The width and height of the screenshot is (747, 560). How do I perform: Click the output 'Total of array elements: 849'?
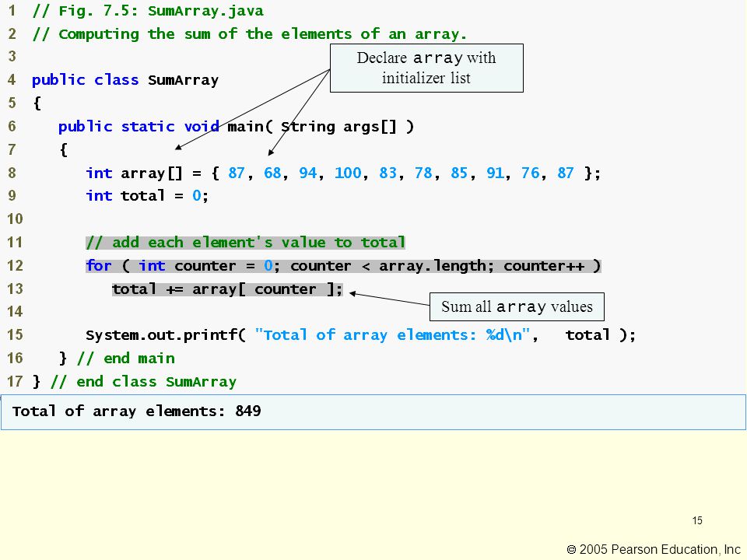(x=136, y=411)
